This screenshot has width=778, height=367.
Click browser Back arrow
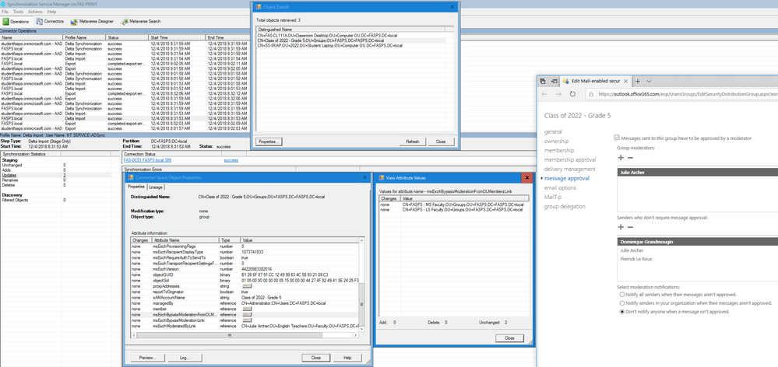(x=544, y=93)
